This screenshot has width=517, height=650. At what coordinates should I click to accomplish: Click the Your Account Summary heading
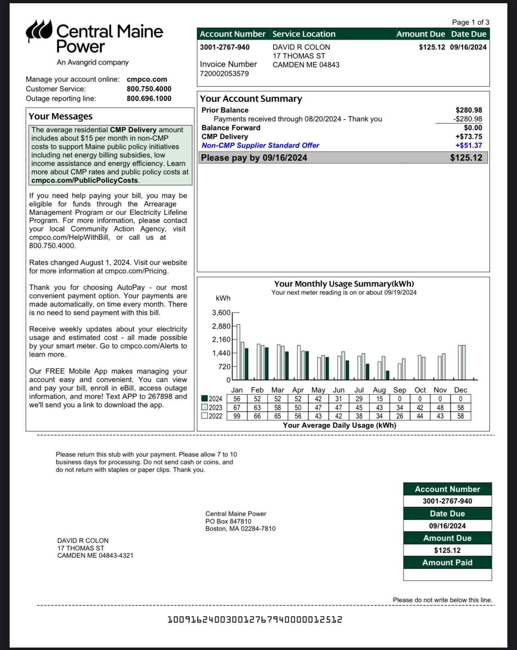pyautogui.click(x=251, y=99)
